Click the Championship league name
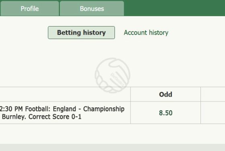Image resolution: width=225 pixels, height=151 pixels. (104, 109)
